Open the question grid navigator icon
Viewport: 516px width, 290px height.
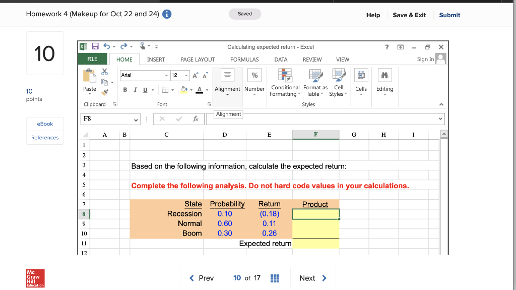pos(275,278)
